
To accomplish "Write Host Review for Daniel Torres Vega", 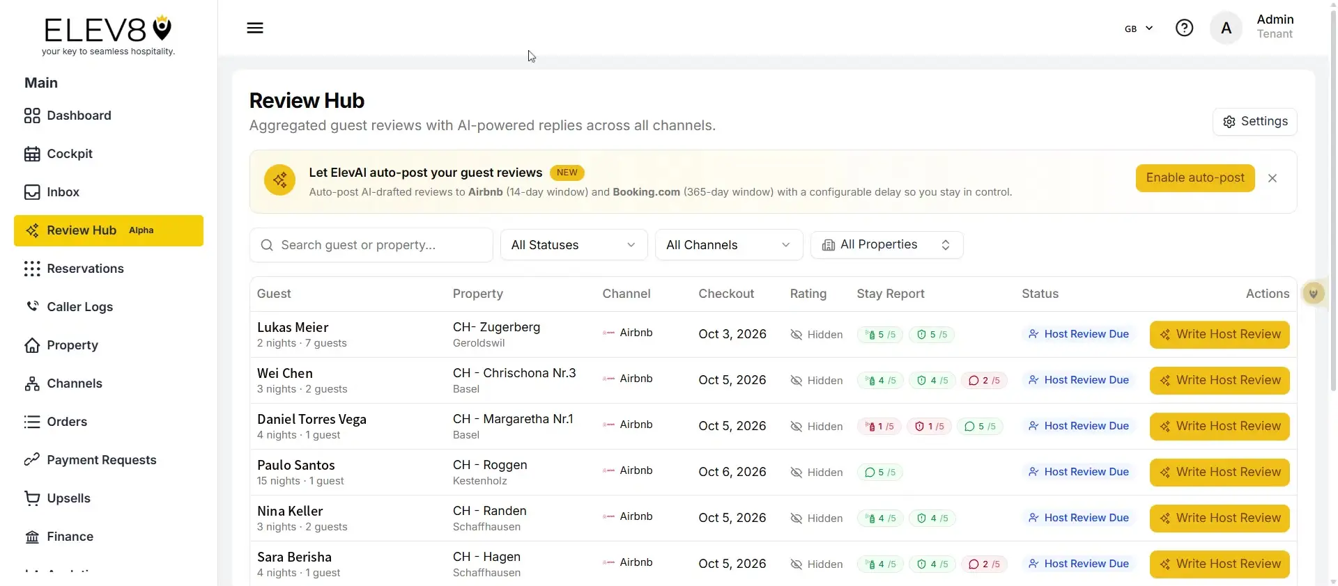I will 1220,427.
